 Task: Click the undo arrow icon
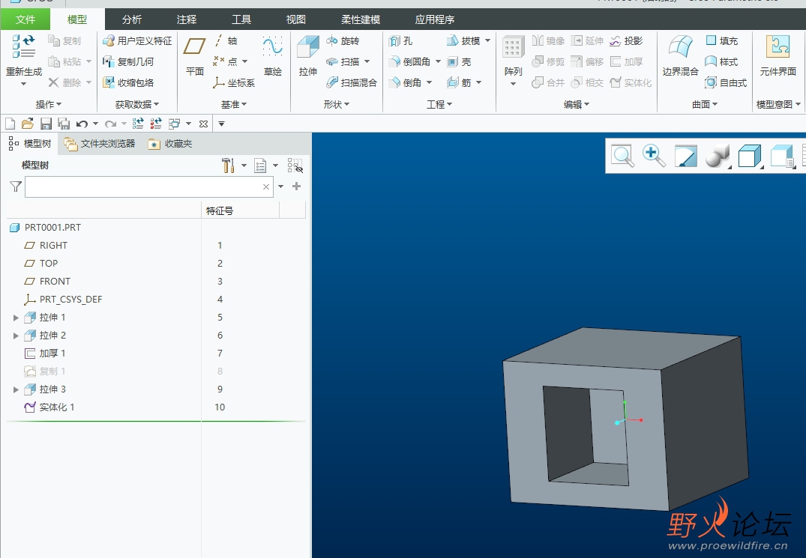(x=82, y=124)
